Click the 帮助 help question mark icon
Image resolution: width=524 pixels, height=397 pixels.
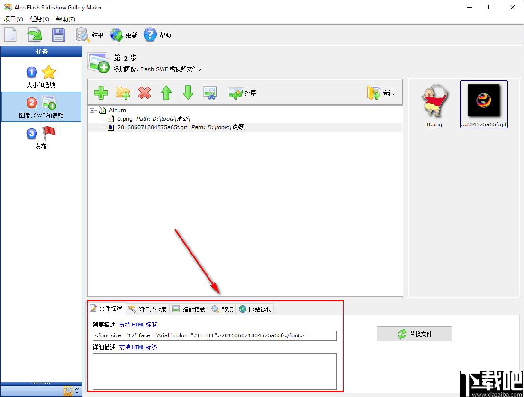click(x=150, y=35)
